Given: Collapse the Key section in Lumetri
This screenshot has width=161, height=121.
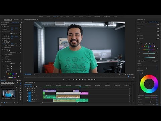Looking at the screenshot, I should [x=138, y=42].
